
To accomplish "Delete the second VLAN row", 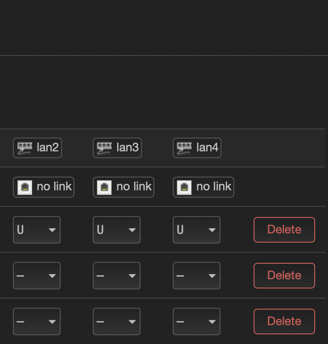I will [x=284, y=276].
